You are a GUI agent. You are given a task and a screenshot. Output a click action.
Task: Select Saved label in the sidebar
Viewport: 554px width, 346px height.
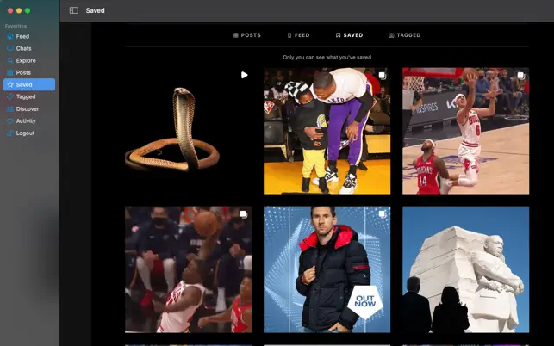coord(24,84)
